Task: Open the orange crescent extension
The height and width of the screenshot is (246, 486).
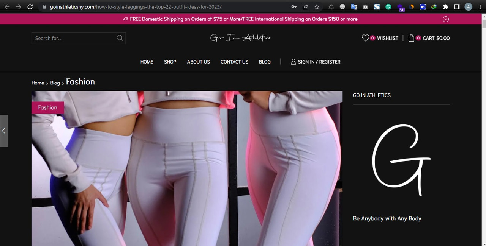Action: pyautogui.click(x=412, y=7)
